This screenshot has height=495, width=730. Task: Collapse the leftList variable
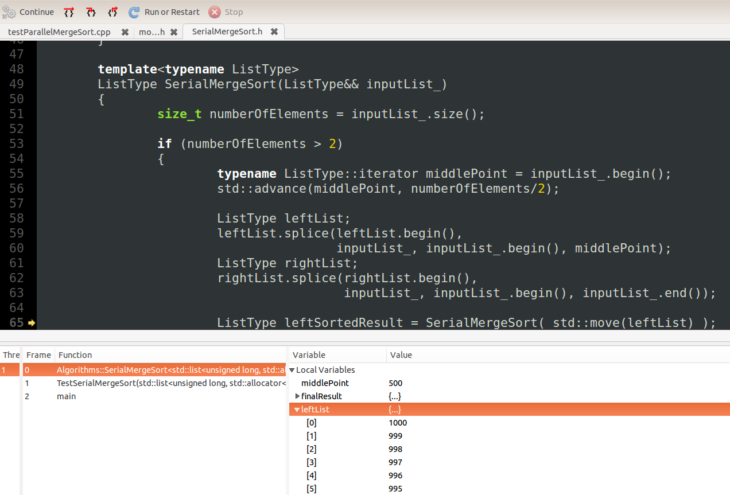coord(297,410)
